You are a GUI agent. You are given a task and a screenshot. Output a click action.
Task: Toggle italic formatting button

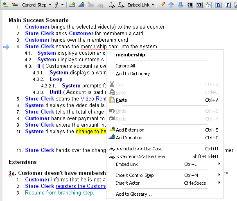click(228, 5)
